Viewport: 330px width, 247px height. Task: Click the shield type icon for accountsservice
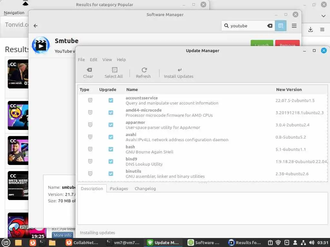point(90,100)
